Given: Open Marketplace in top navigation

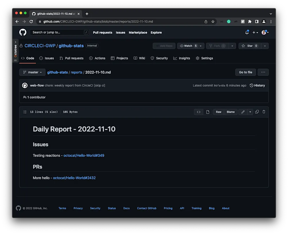Looking at the screenshot, I should 138,32.
